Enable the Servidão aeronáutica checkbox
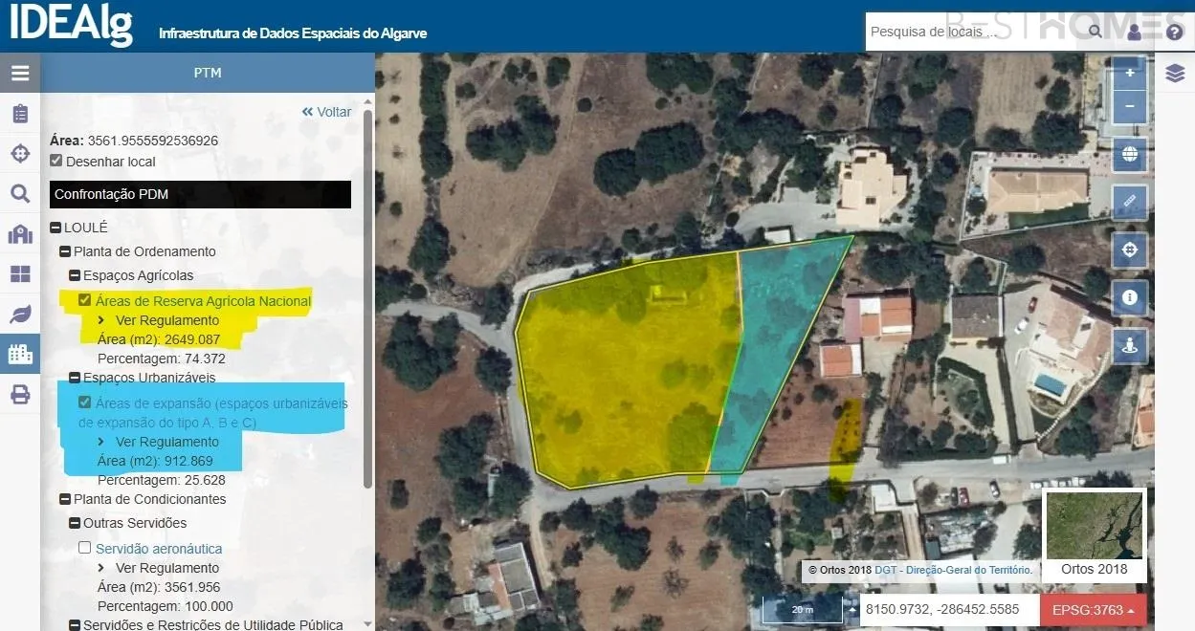The height and width of the screenshot is (631, 1195). [x=85, y=548]
